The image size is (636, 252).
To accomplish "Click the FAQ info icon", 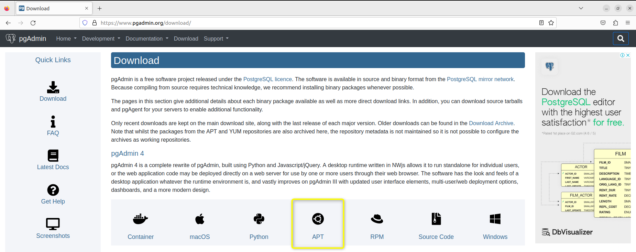I will 53,121.
